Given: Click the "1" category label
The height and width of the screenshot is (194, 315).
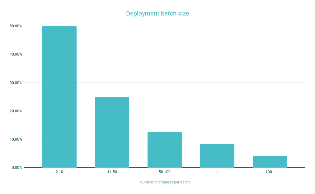Looking at the screenshot, I should [217, 172].
